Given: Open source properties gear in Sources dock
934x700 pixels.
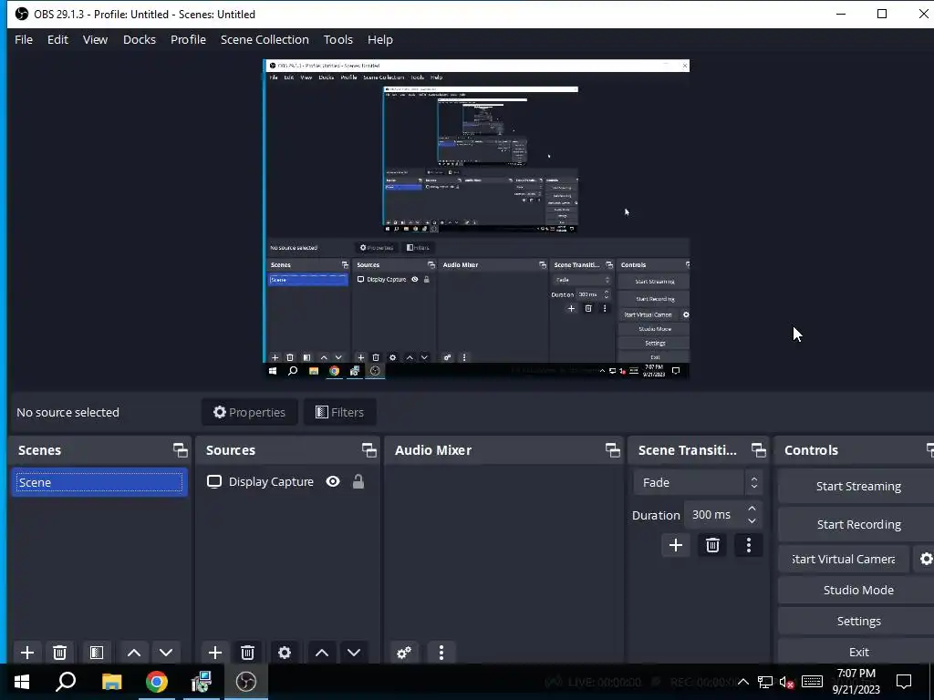Looking at the screenshot, I should click(285, 653).
